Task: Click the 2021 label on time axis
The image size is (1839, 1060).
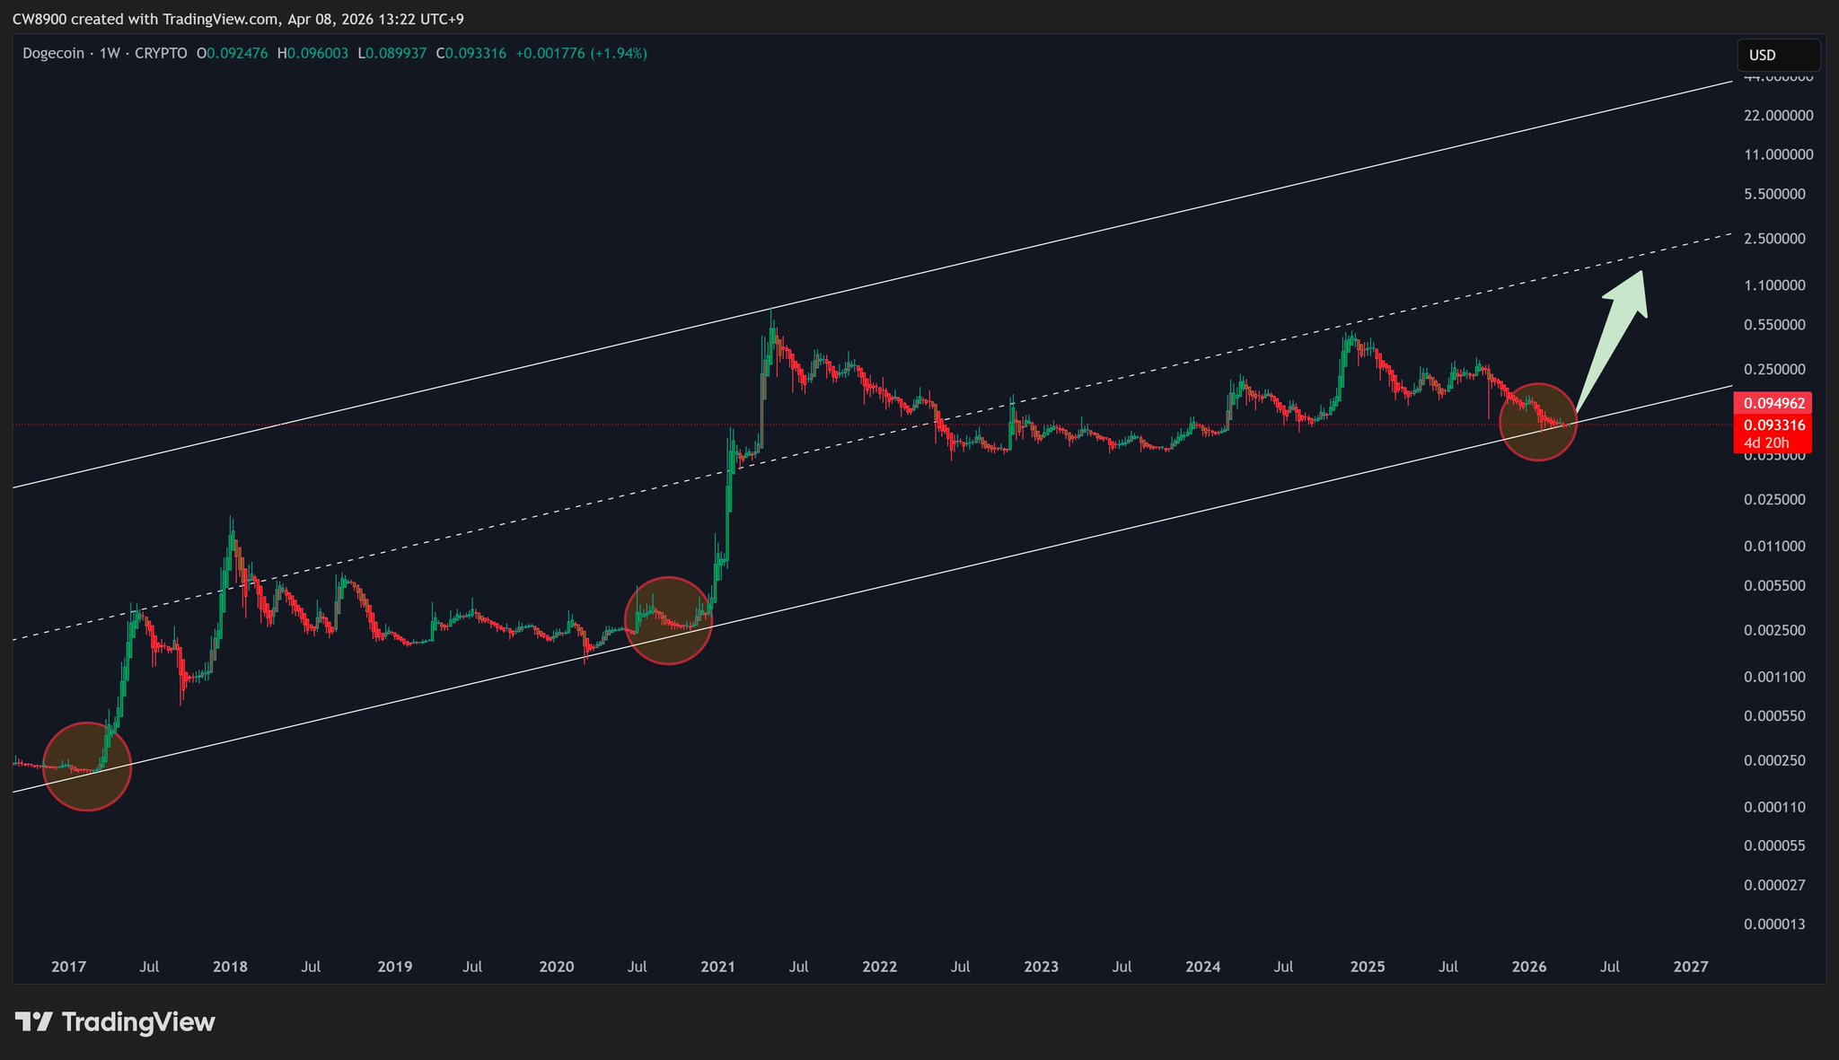Action: tap(717, 967)
